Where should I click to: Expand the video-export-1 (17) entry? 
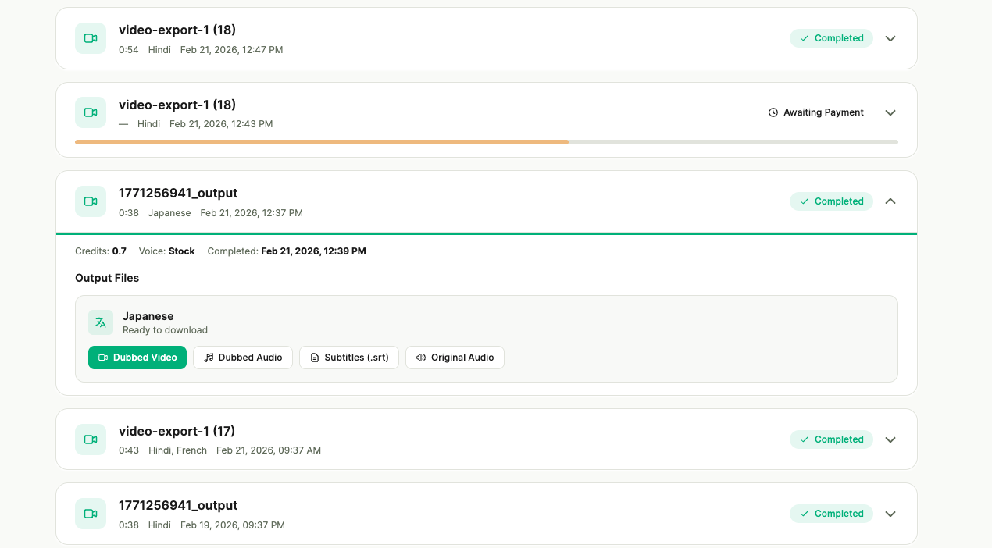pyautogui.click(x=890, y=439)
